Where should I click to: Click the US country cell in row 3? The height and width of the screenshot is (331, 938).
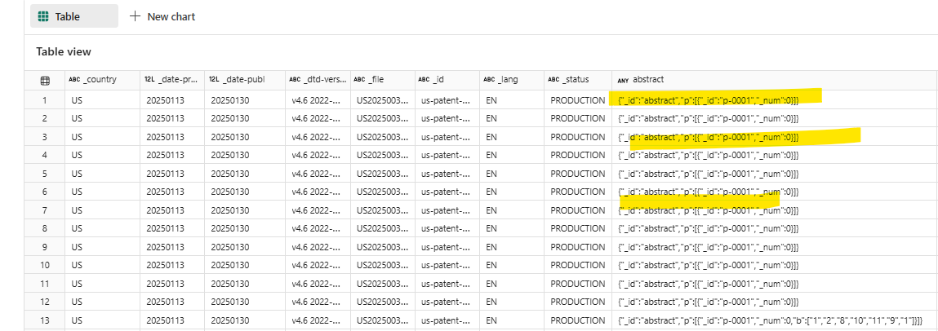click(101, 137)
